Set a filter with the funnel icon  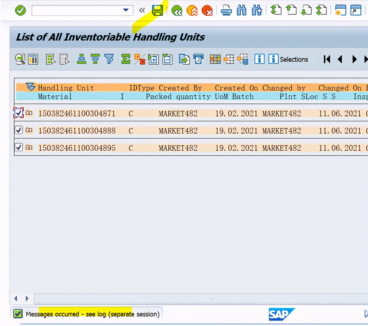(109, 59)
